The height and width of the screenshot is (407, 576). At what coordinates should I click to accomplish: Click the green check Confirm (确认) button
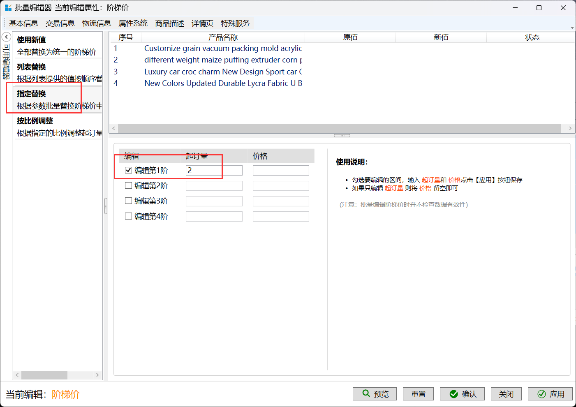coord(462,394)
